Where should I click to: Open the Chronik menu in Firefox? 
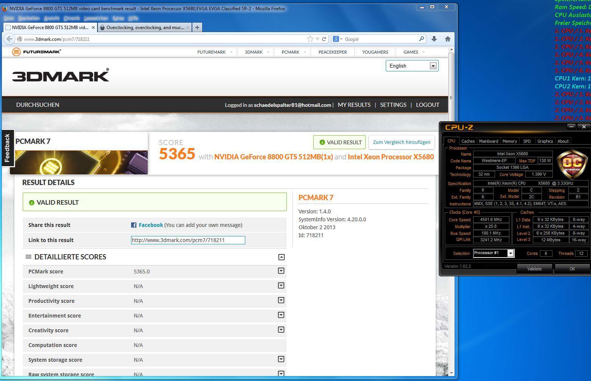tap(71, 18)
